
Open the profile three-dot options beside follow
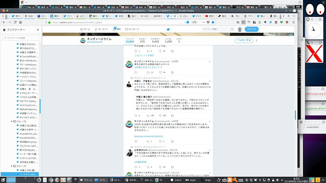[x=257, y=41]
